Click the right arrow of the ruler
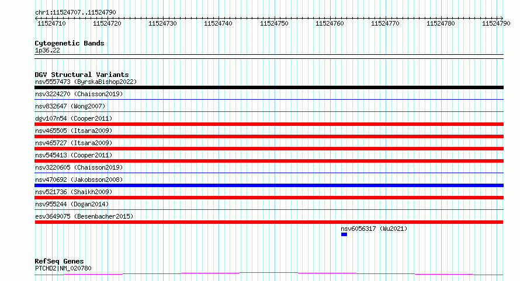Screen dimensions: 520x281 click(x=501, y=18)
